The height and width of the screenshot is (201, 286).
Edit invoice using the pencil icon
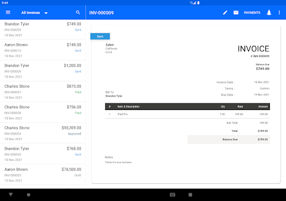tap(225, 12)
